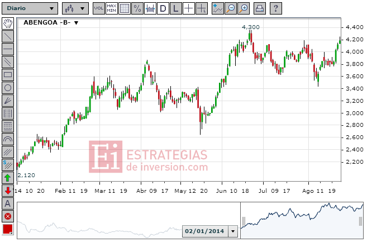Select the horizontal retracement lines tool
The width and height of the screenshot is (367, 242).
coord(8,126)
